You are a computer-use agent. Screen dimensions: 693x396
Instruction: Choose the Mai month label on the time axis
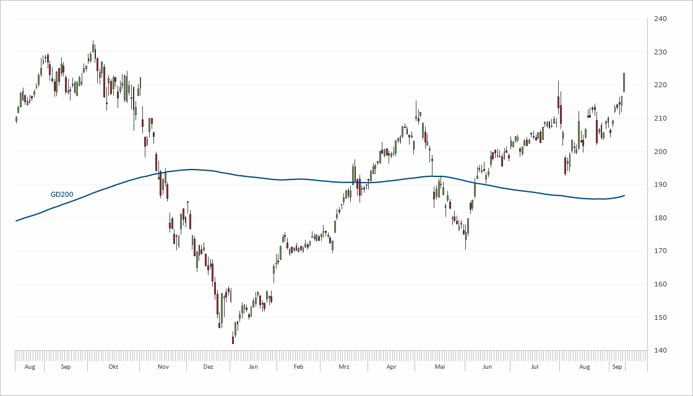(x=440, y=367)
